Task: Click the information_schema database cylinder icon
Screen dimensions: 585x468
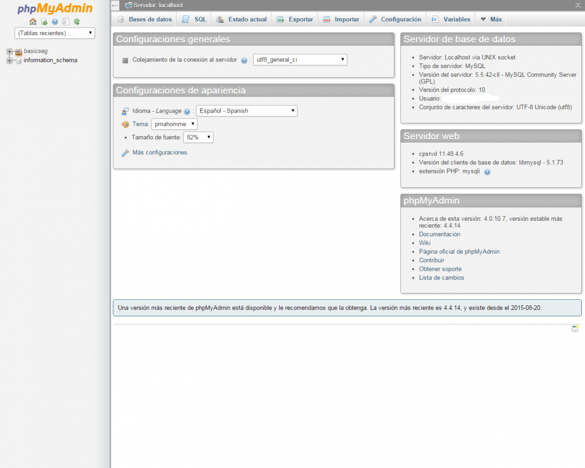Action: 19,61
